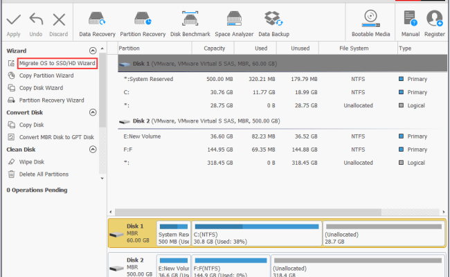Open Copy Disk Wizard link
This screenshot has height=277, width=450.
[x=41, y=88]
